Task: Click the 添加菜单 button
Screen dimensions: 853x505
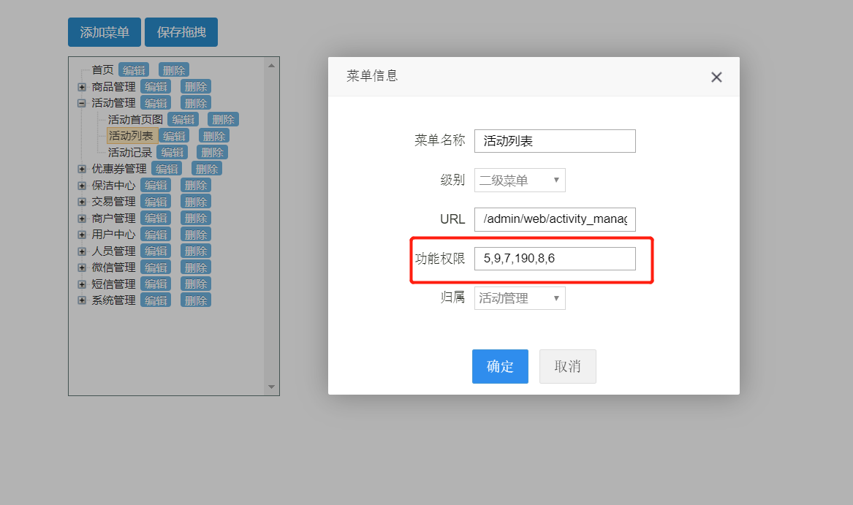Action: click(x=104, y=31)
